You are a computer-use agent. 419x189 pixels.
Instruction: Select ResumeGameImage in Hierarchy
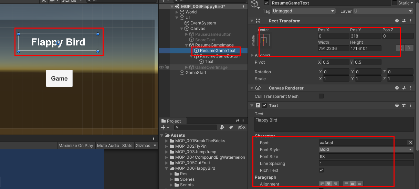pos(214,45)
